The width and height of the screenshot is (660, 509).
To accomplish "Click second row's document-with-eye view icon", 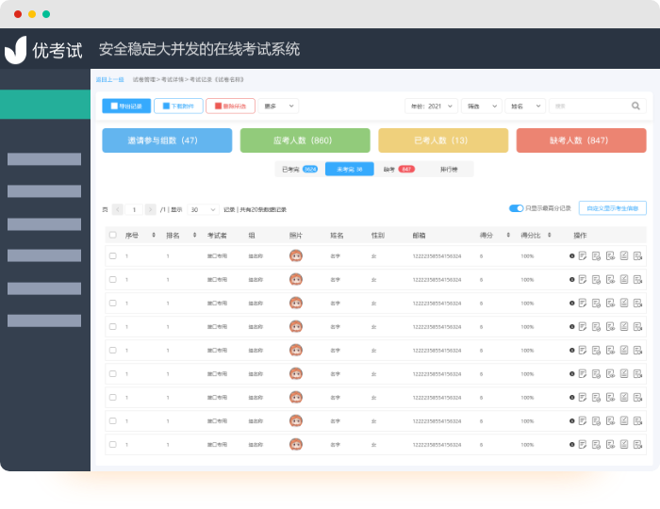I will (x=610, y=279).
